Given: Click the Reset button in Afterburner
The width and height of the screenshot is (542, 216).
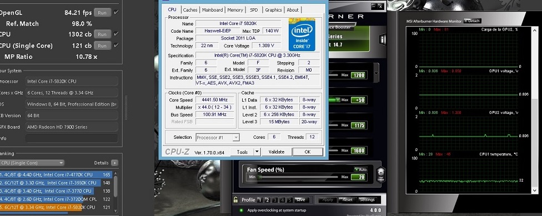Looking at the screenshot, I should (x=348, y=200).
